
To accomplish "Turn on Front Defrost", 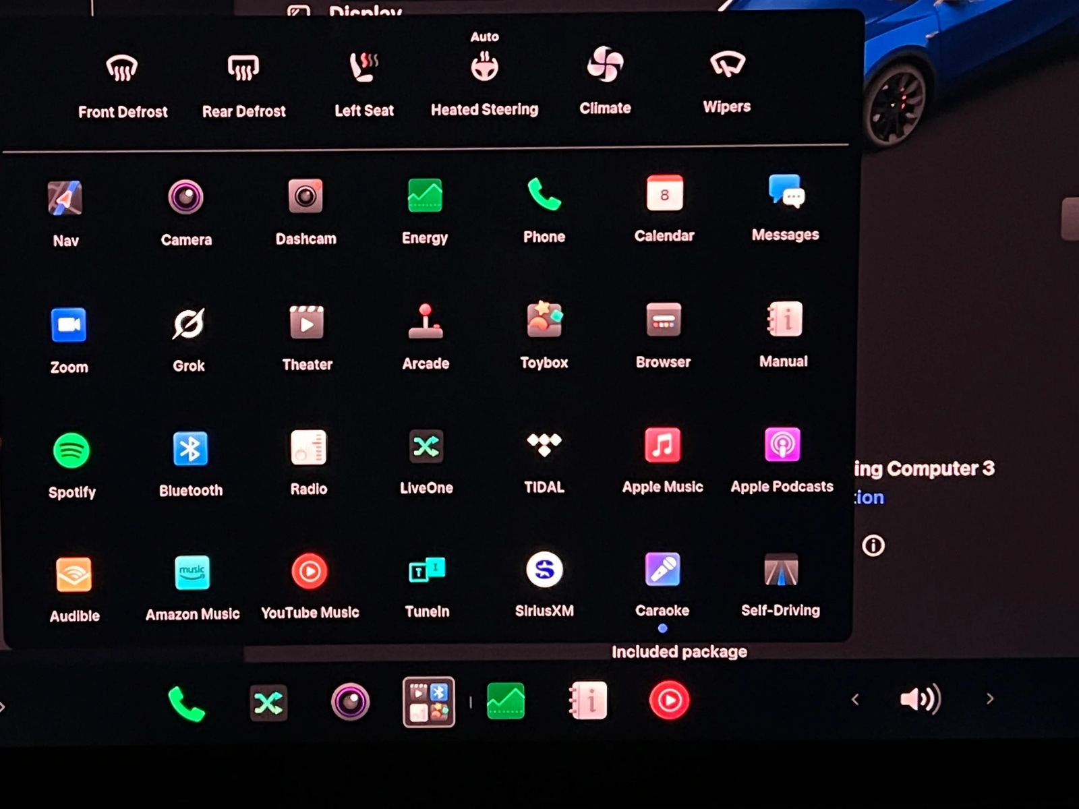I will tap(122, 68).
